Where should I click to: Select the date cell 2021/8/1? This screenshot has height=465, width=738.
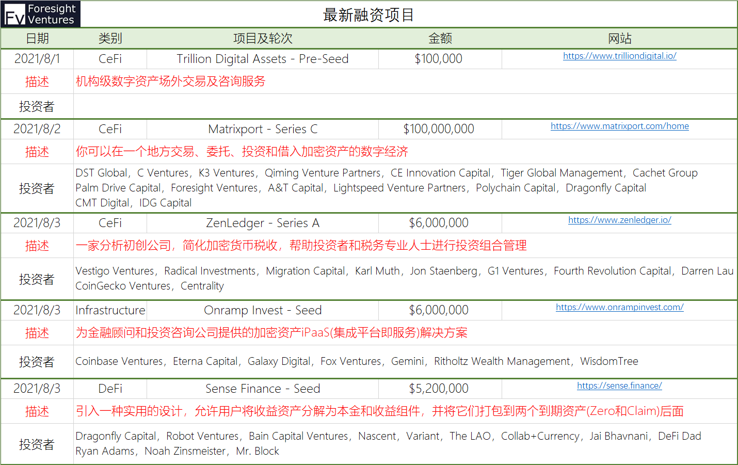(37, 59)
